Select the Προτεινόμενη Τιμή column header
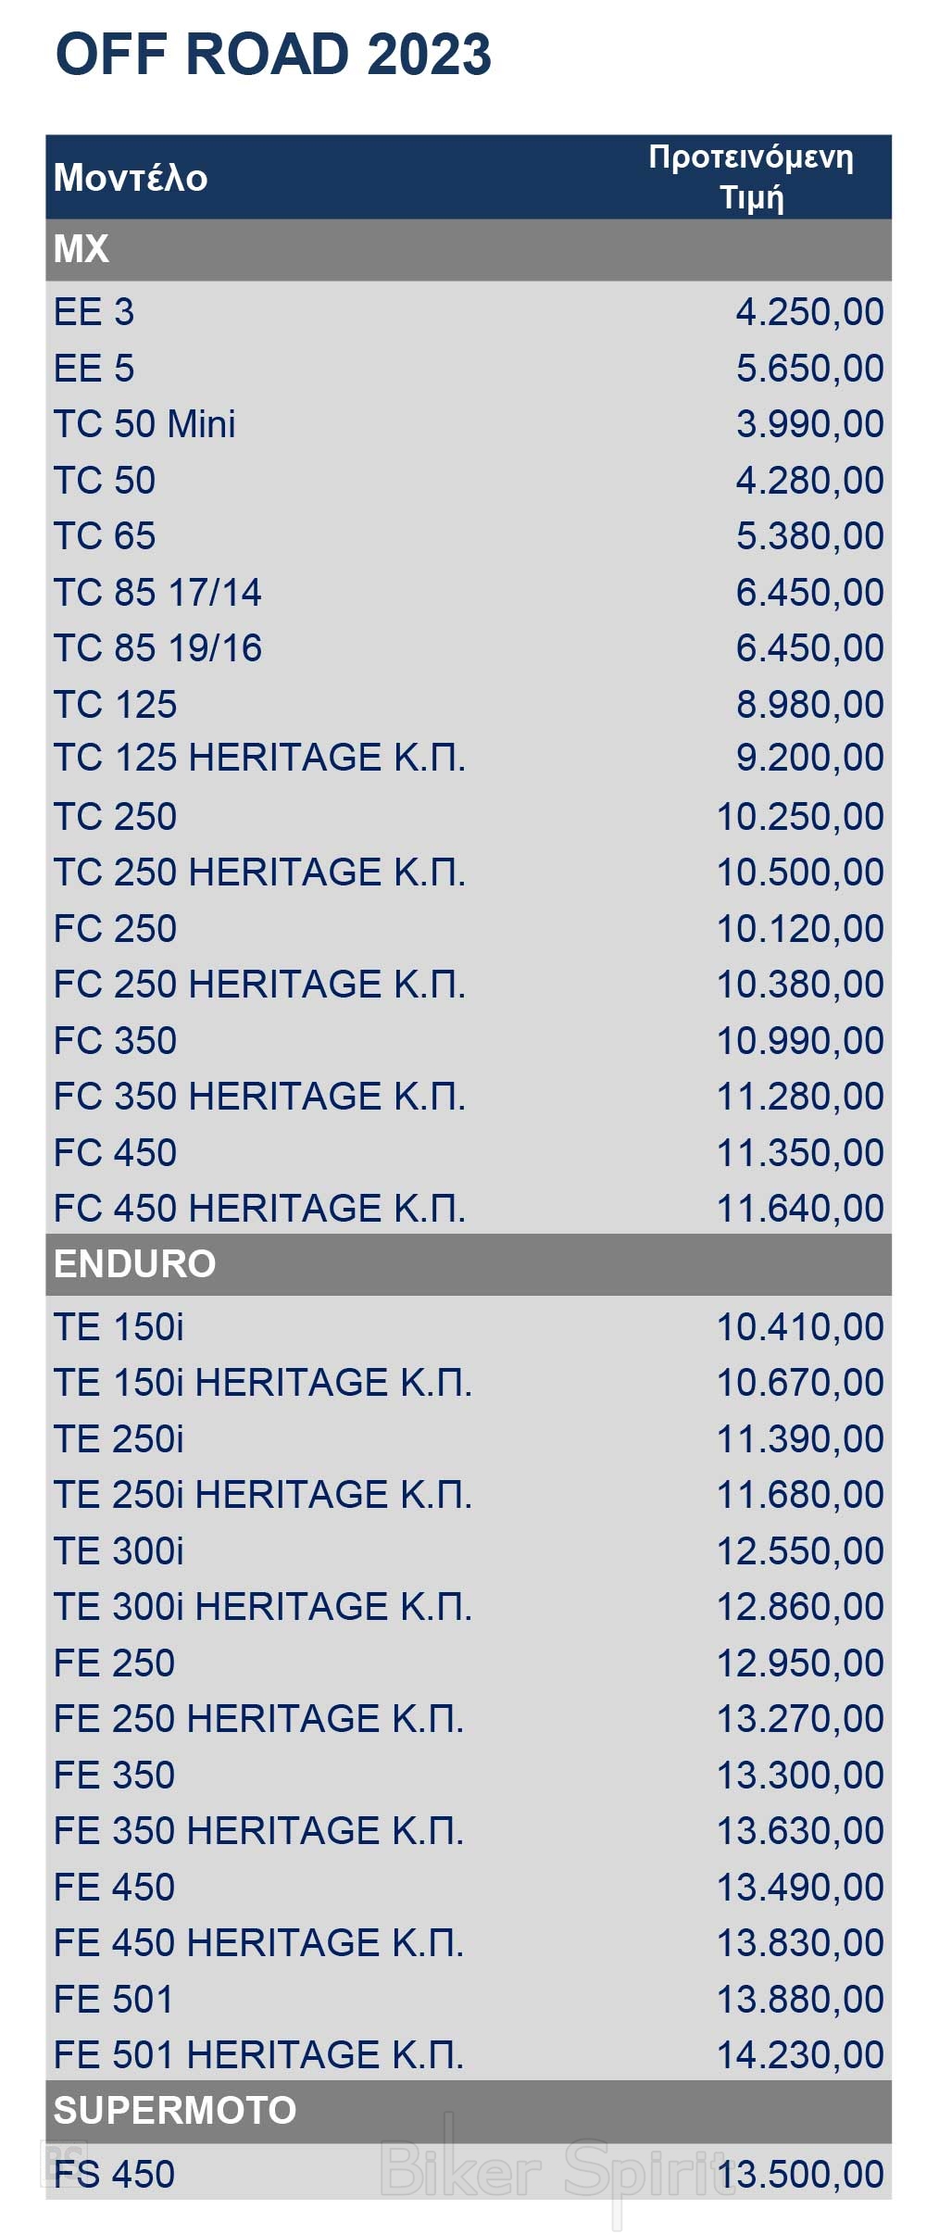This screenshot has width=939, height=2234. (751, 177)
